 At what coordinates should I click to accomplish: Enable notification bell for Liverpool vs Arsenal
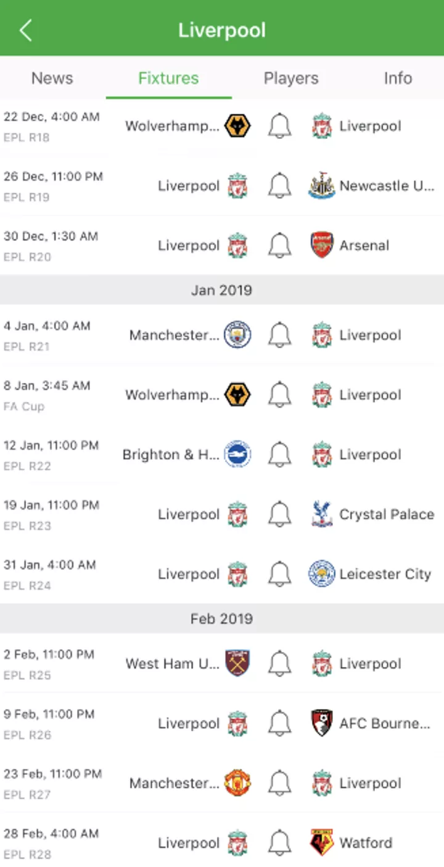click(x=279, y=245)
